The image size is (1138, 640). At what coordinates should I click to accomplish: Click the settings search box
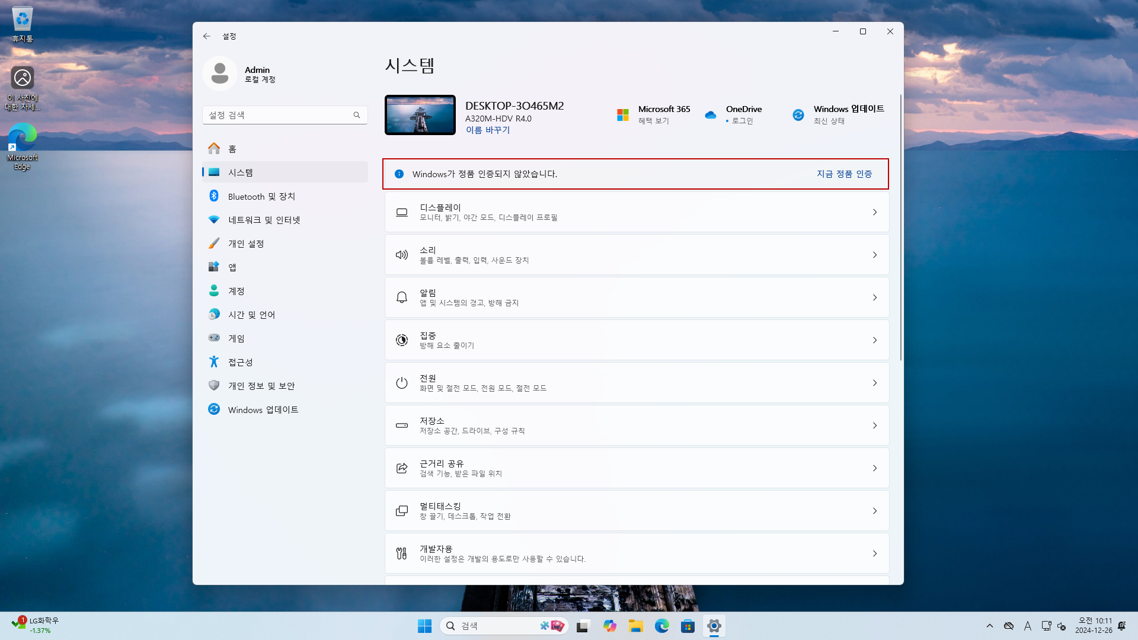click(x=284, y=114)
